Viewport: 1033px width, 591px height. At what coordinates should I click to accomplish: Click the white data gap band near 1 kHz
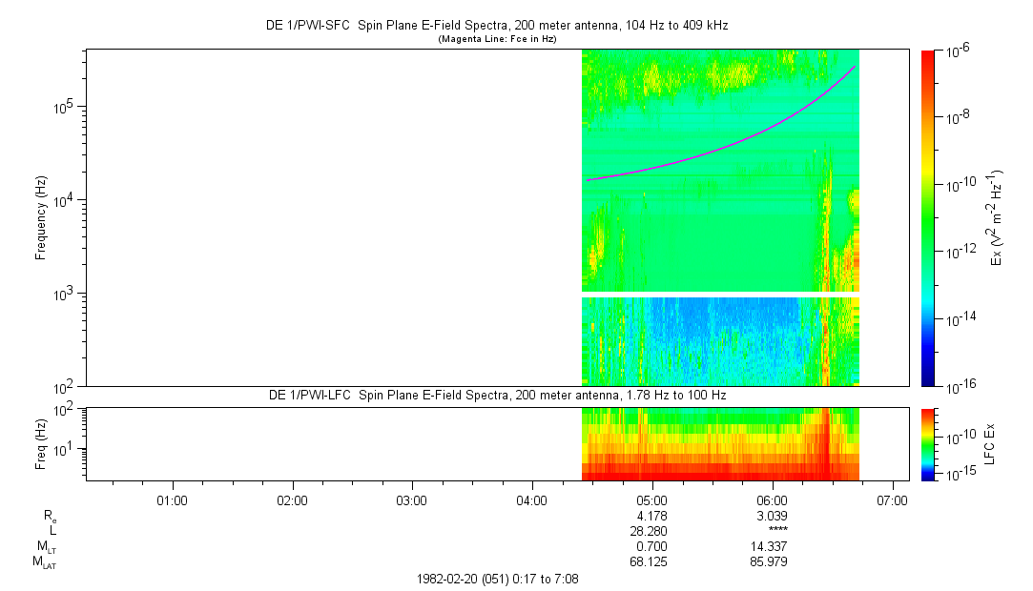click(720, 295)
